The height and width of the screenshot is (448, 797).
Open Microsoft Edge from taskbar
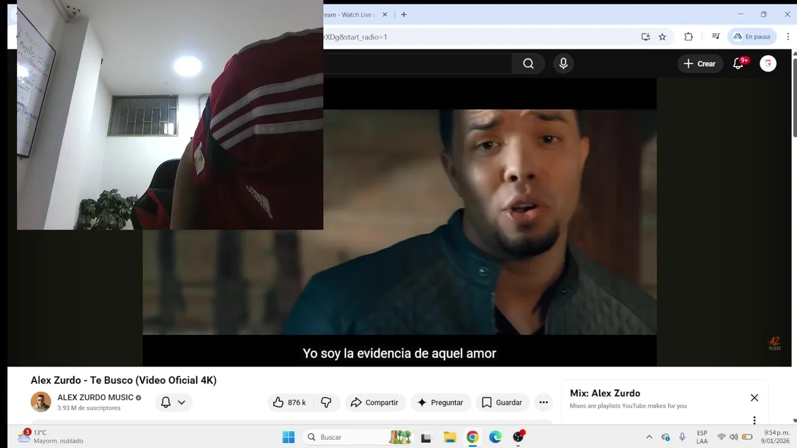[495, 437]
